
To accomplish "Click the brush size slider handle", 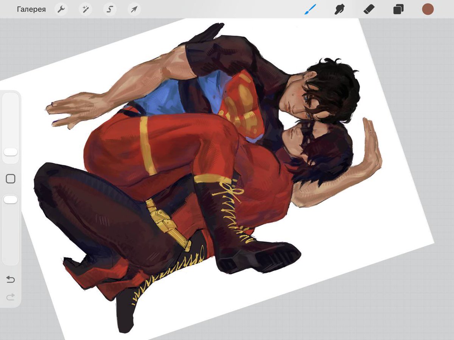I will click(x=11, y=152).
